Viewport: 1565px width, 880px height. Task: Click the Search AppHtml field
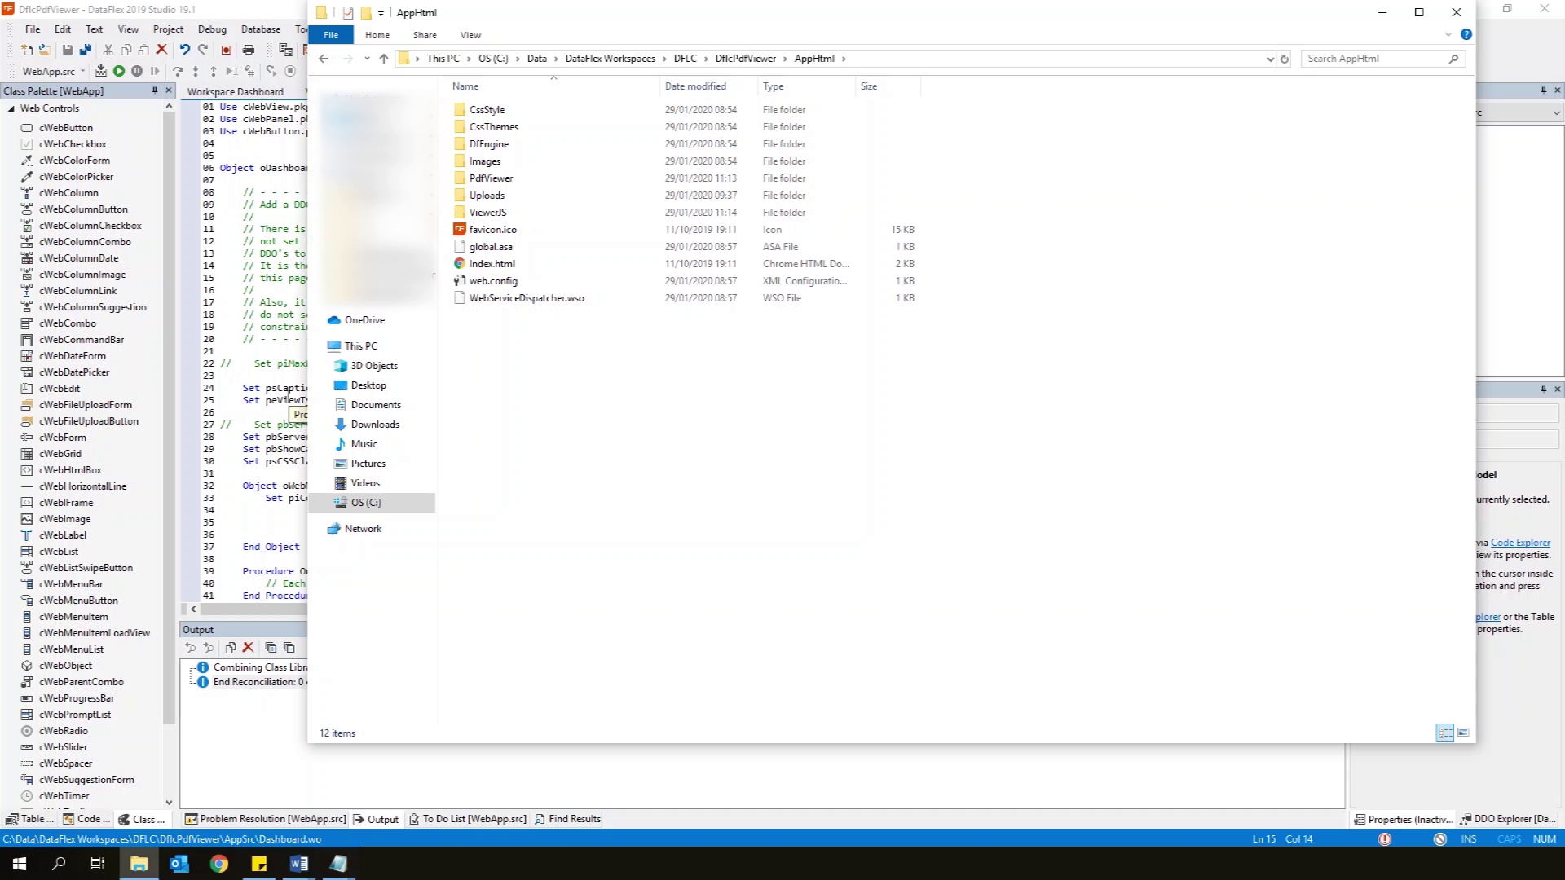click(1376, 59)
